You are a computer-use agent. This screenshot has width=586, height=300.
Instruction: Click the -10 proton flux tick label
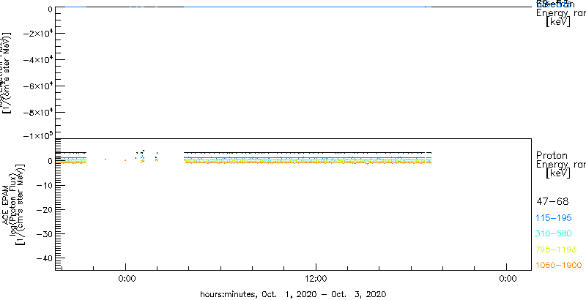45,186
